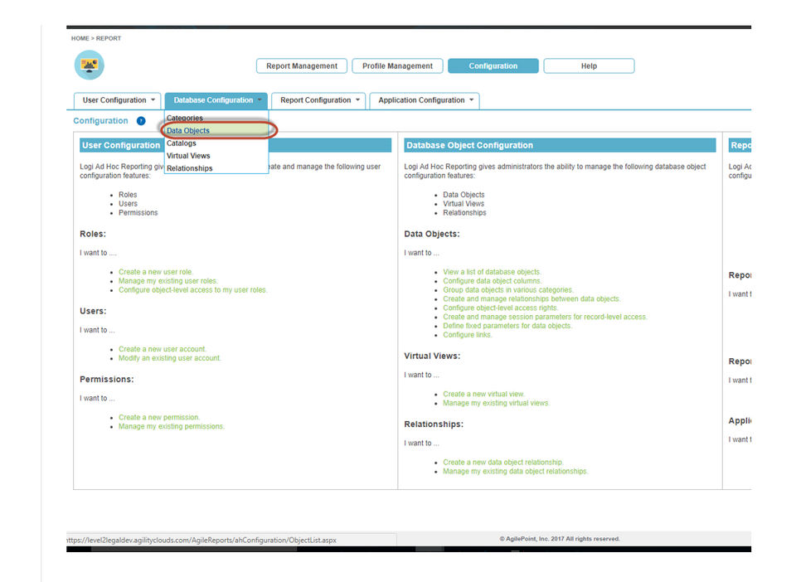Screen dimensions: 796x582
Task: Click the ObjectList.aspx status bar URL
Action: (x=201, y=540)
